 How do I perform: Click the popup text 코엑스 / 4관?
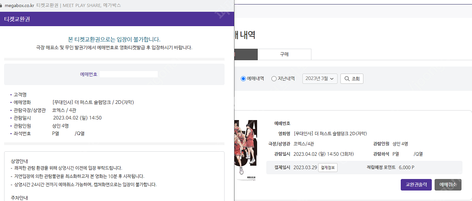click(64, 110)
